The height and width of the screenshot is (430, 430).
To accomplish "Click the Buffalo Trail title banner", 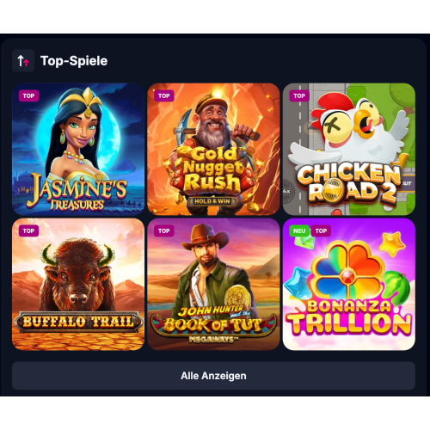I will [x=78, y=322].
